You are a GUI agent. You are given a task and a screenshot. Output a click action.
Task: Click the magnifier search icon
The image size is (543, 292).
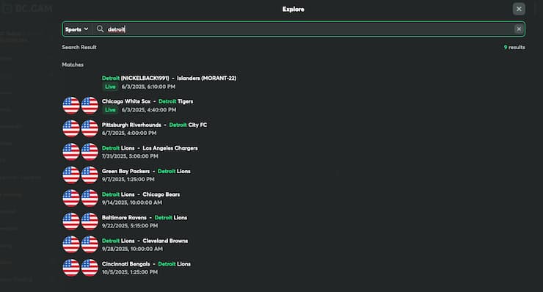(100, 29)
